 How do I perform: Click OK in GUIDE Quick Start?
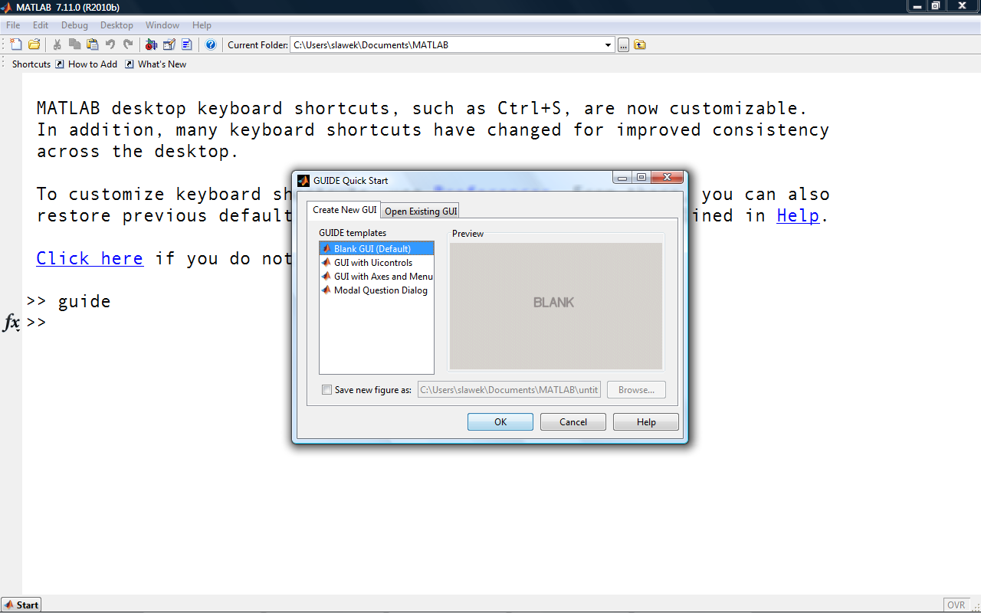(500, 422)
